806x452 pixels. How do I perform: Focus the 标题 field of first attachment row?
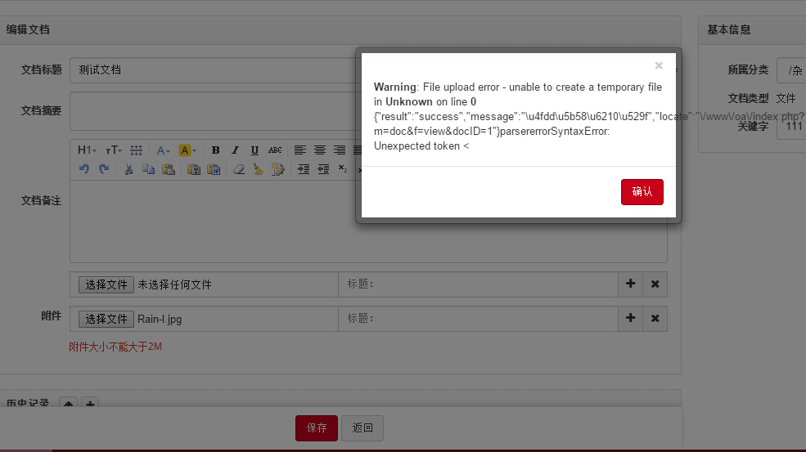(478, 284)
